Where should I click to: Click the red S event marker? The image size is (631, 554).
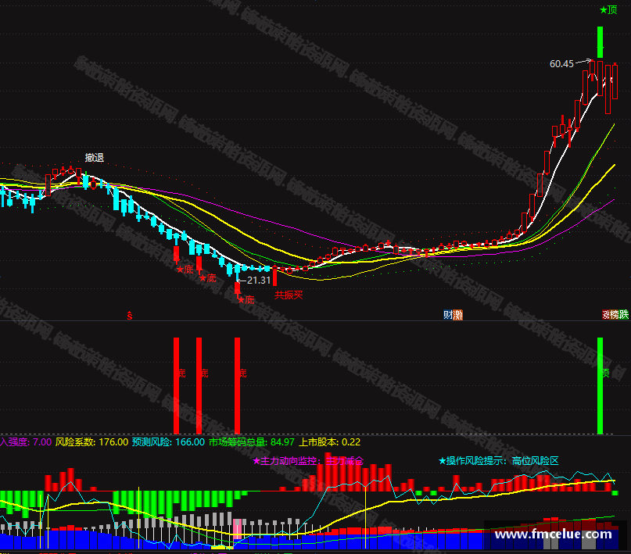[130, 316]
